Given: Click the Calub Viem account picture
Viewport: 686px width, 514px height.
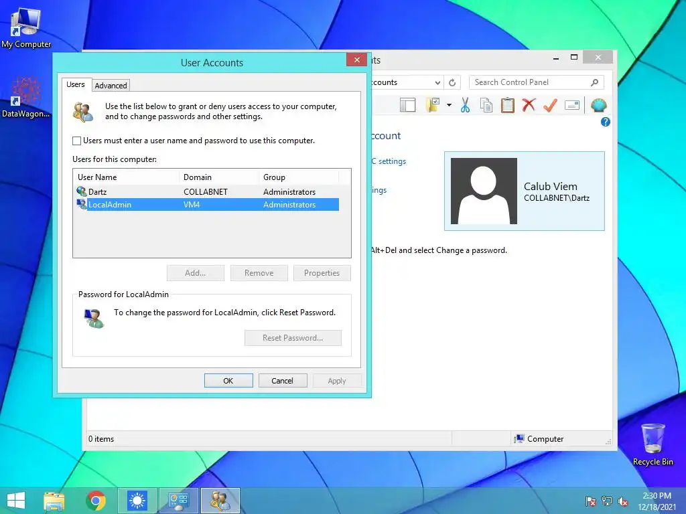Looking at the screenshot, I should click(x=484, y=191).
